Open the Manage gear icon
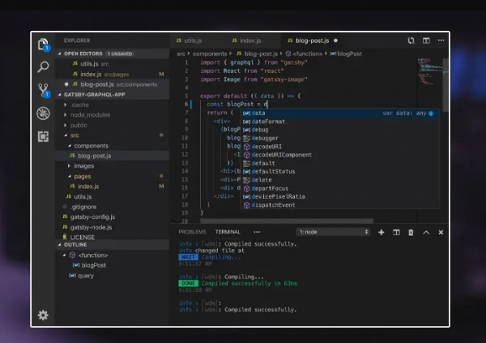The width and height of the screenshot is (486, 343). (x=43, y=315)
